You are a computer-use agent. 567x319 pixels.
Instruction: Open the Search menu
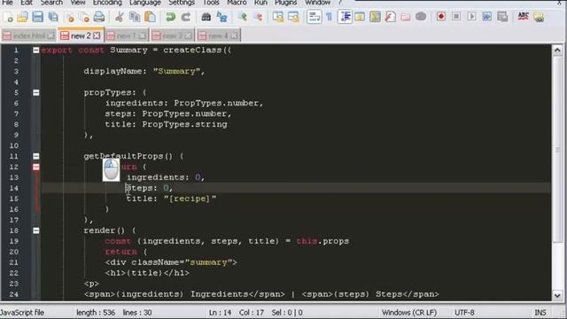[x=51, y=3]
